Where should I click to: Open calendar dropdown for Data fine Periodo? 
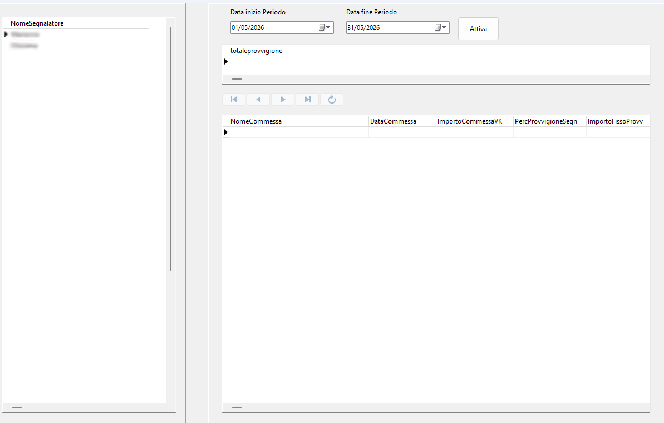click(440, 27)
